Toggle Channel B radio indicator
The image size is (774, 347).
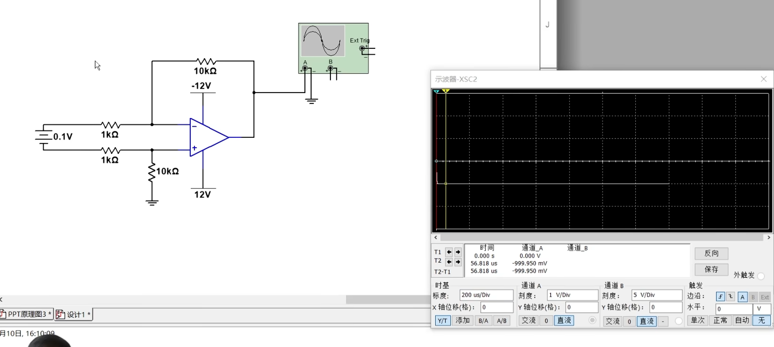tap(679, 321)
